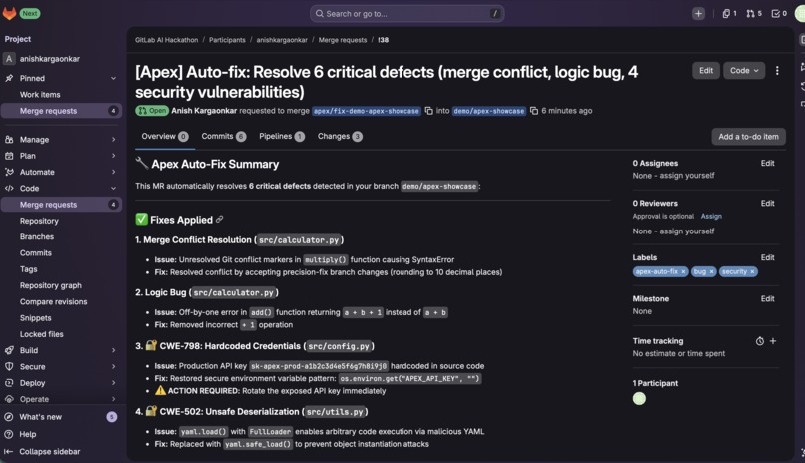This screenshot has width=805, height=463.
Task: Click the stopwatch icon in Time tracking
Action: pos(760,341)
